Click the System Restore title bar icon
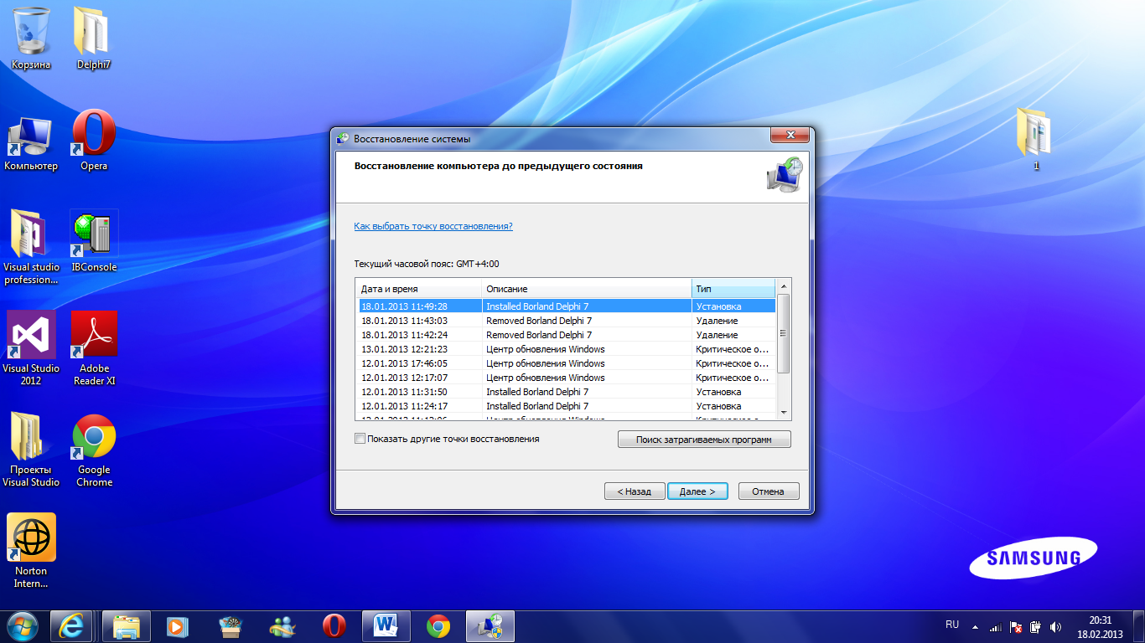The width and height of the screenshot is (1145, 643). 343,139
